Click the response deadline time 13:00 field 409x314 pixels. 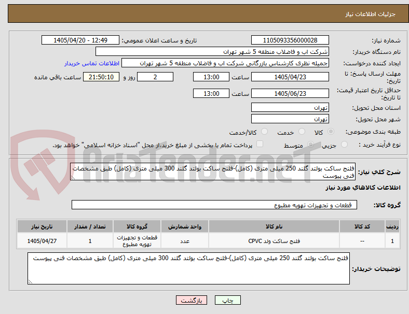point(211,77)
